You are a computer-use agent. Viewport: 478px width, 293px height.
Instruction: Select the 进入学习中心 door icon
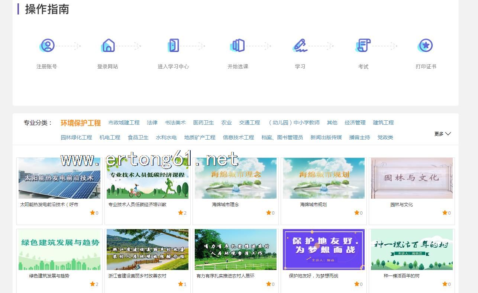[x=173, y=46]
